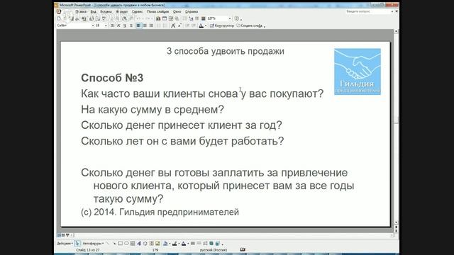
Task: Select the Rectangle drawing tool
Action: coord(120,244)
